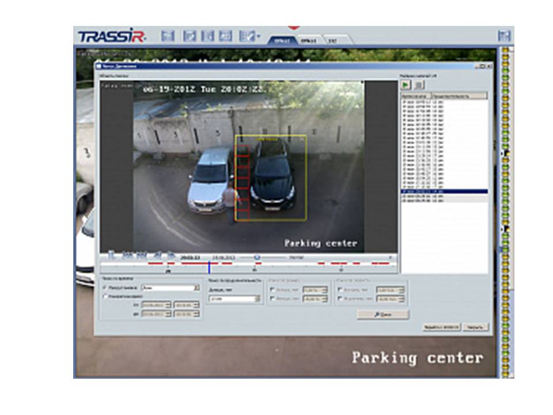
Task: Toggle the lower checkbox in the third settings group
Action: (272, 299)
